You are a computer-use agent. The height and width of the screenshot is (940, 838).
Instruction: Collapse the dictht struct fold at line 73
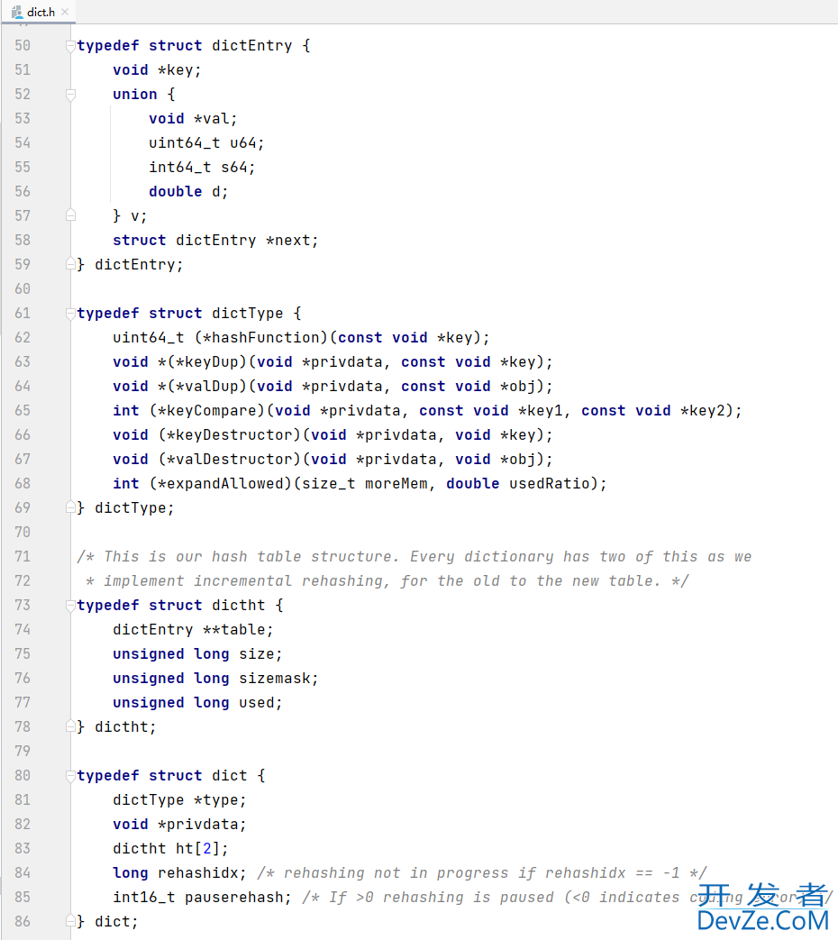tap(70, 606)
